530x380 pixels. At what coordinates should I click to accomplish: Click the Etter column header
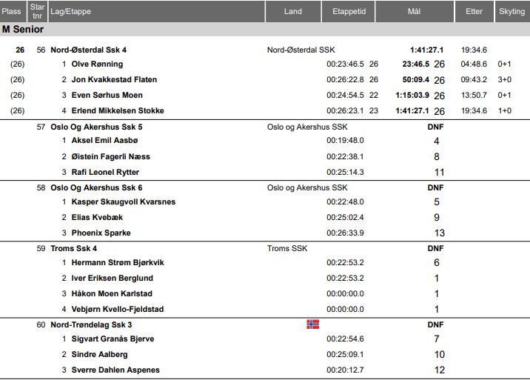(474, 11)
